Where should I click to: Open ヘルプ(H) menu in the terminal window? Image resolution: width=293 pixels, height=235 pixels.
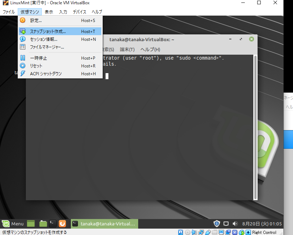click(x=150, y=49)
